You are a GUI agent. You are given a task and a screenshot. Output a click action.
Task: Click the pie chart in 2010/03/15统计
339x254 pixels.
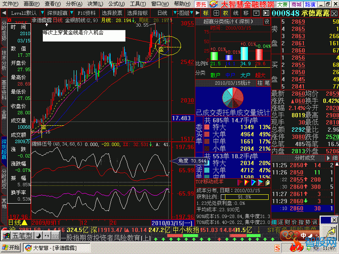(x=233, y=98)
